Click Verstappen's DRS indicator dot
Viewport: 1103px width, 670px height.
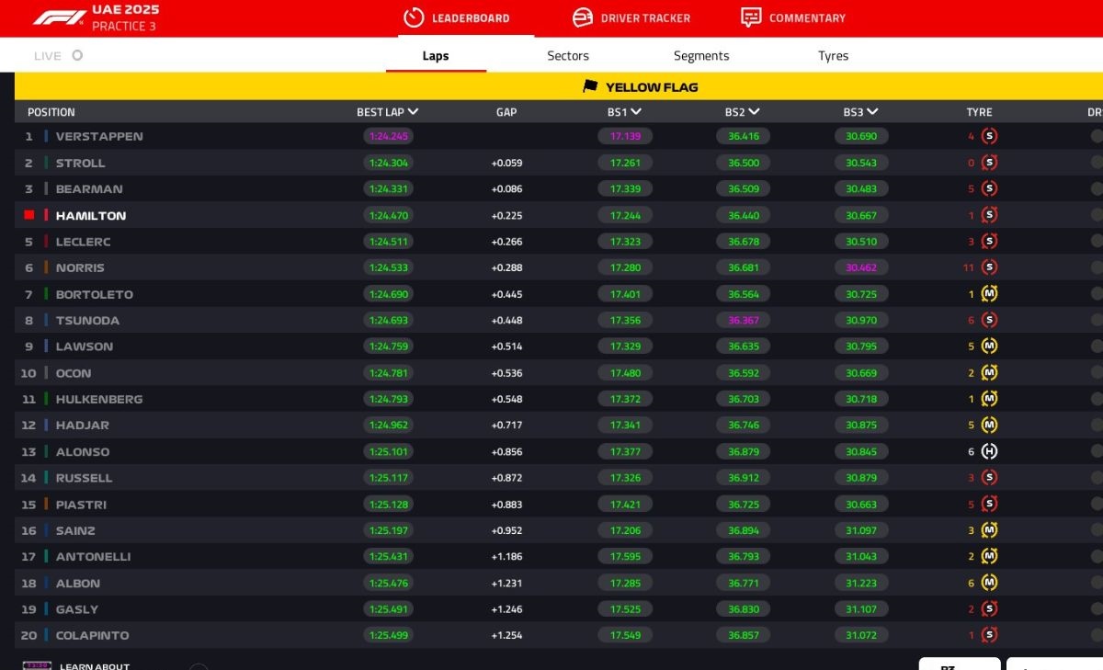click(1097, 136)
